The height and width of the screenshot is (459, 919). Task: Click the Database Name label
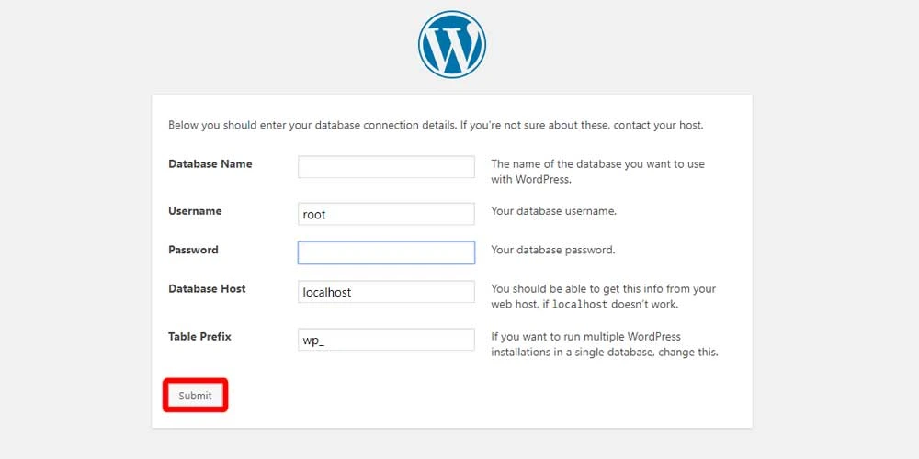click(x=210, y=164)
